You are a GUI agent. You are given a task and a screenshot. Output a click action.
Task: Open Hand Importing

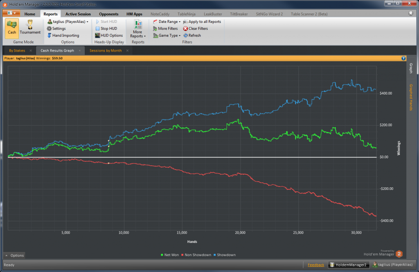coord(63,36)
